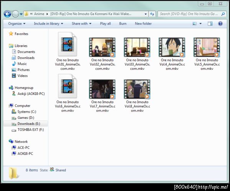The image size is (230, 191).
Task: Select Computer in navigation pane
Action: [x=23, y=106]
